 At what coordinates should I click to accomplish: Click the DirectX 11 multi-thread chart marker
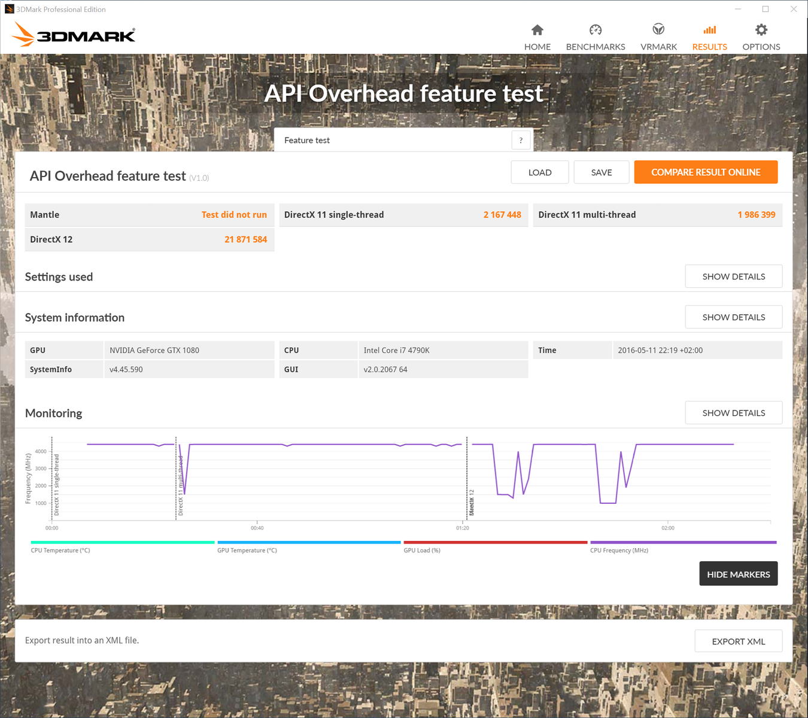pos(181,486)
